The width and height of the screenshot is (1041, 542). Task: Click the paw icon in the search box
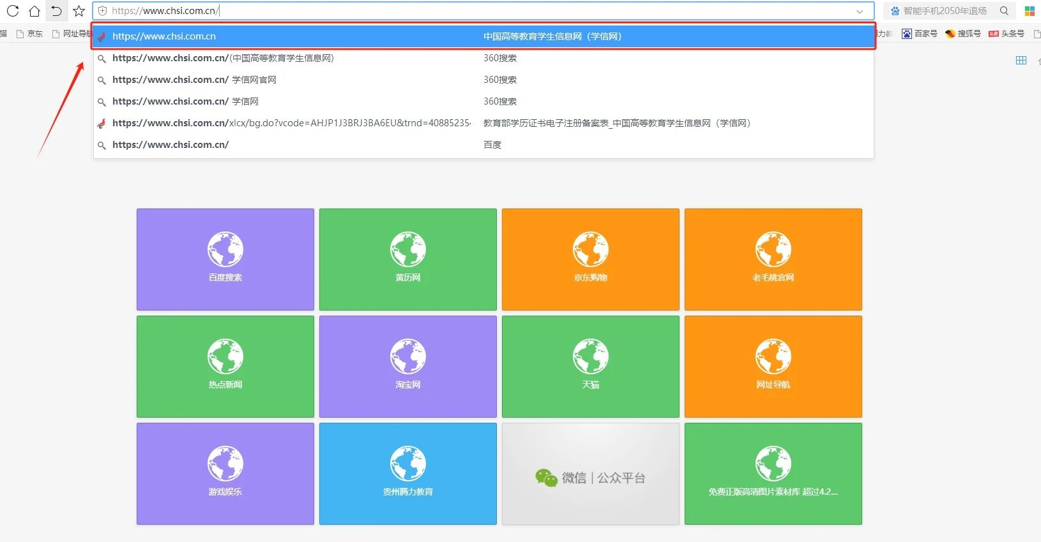(895, 11)
